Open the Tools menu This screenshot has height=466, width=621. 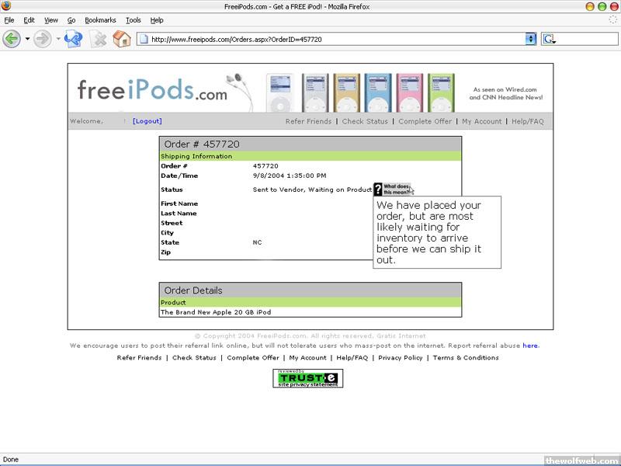[134, 19]
